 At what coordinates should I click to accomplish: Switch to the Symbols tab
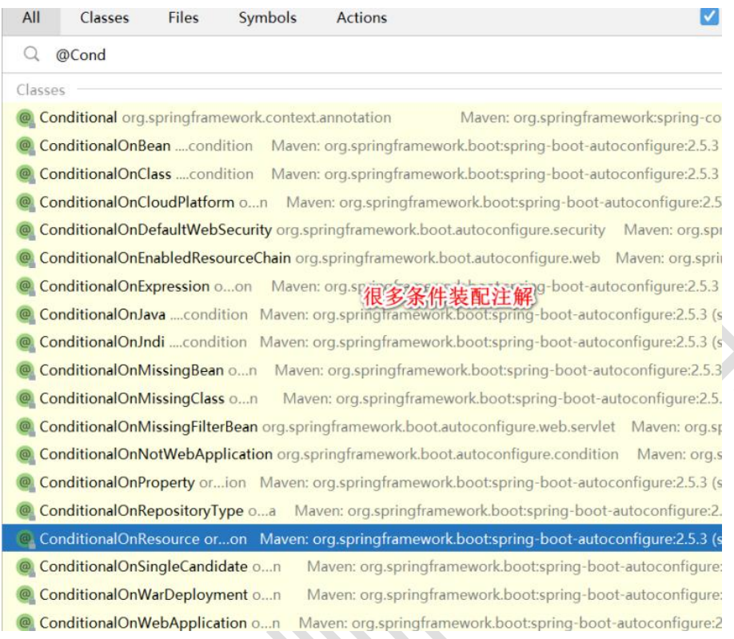[267, 18]
